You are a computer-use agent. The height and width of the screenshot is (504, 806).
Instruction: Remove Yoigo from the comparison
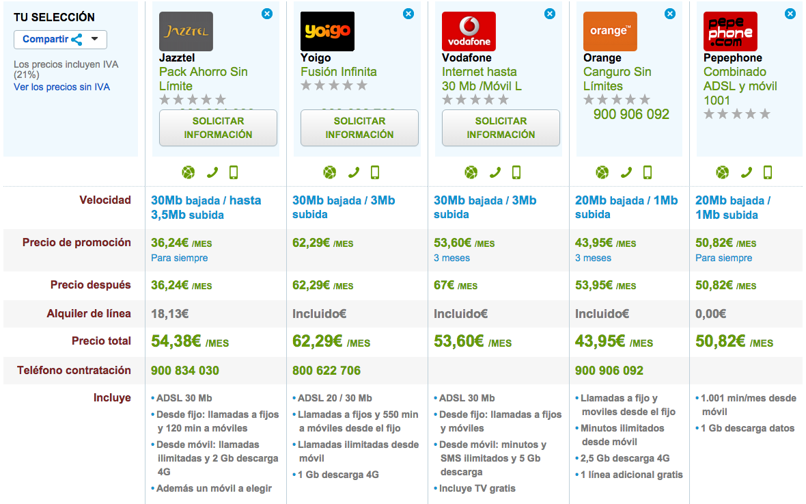click(408, 13)
